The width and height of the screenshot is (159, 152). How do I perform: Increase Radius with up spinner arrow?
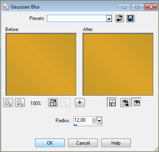pos(94,119)
